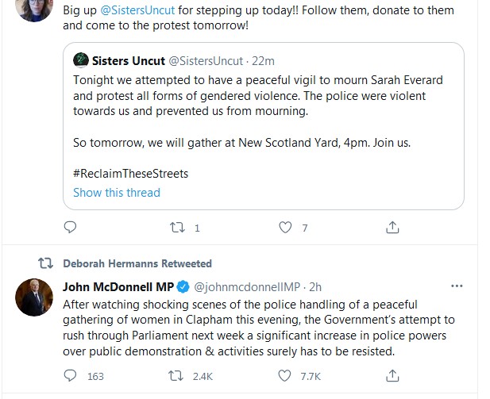Open the three-dot menu on McDonnell's tweet
490x399 pixels.
pyautogui.click(x=457, y=286)
